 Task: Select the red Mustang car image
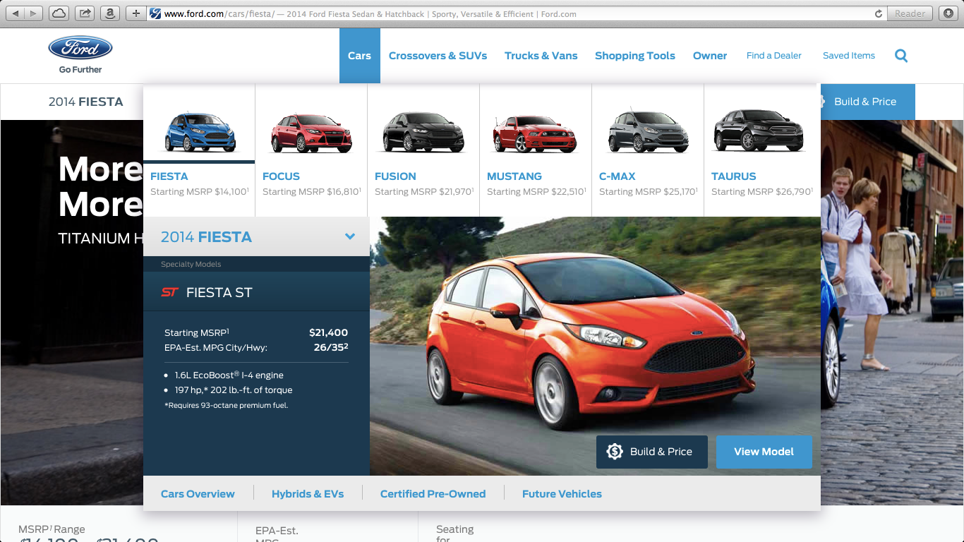click(x=536, y=133)
